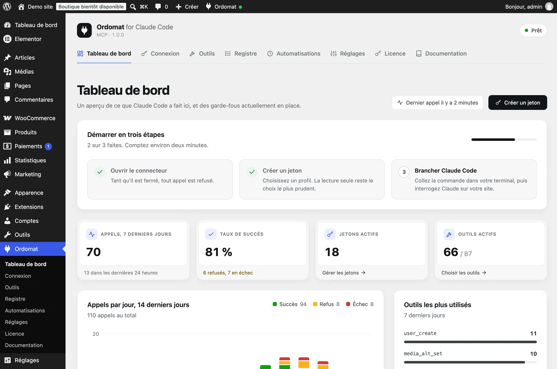Click the media_alt_set tool row
The image size is (557, 369).
(x=470, y=357)
